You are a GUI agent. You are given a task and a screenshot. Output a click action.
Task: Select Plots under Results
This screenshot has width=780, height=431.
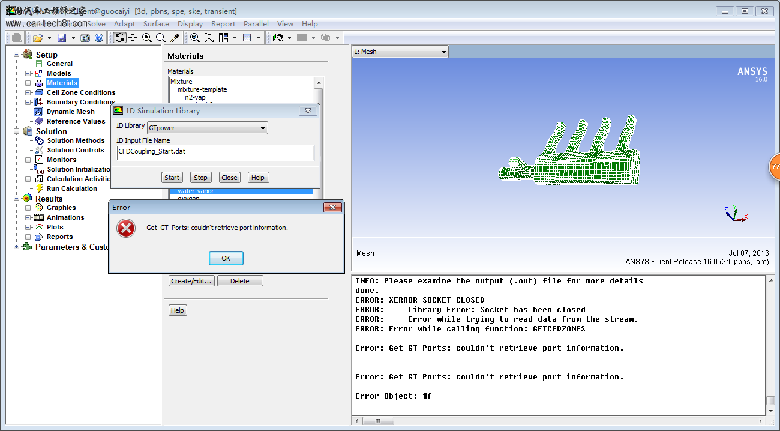tap(55, 227)
